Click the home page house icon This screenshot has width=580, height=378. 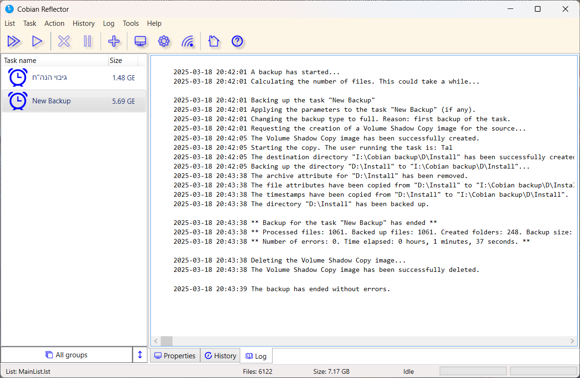tap(213, 41)
